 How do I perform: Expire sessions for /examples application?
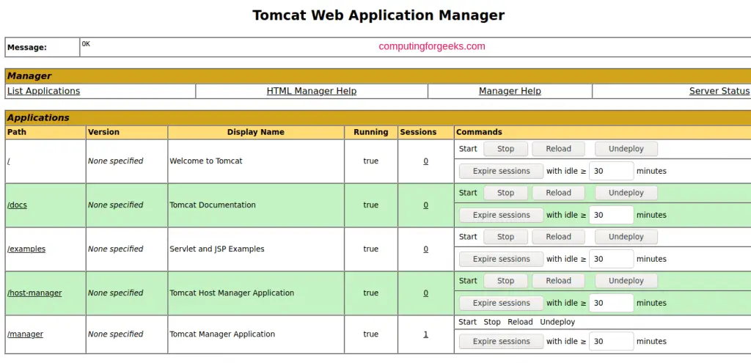502,259
